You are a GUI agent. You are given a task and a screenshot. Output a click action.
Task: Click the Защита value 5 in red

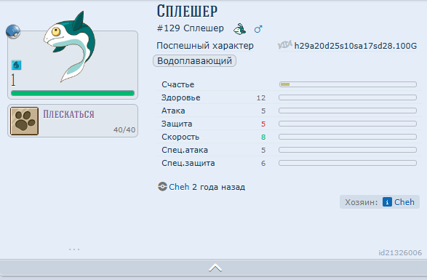[263, 124]
